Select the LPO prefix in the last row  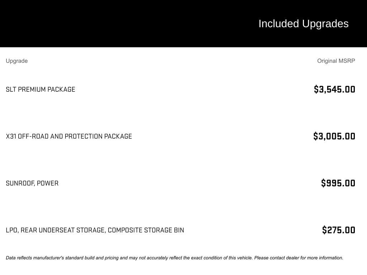tap(11, 230)
